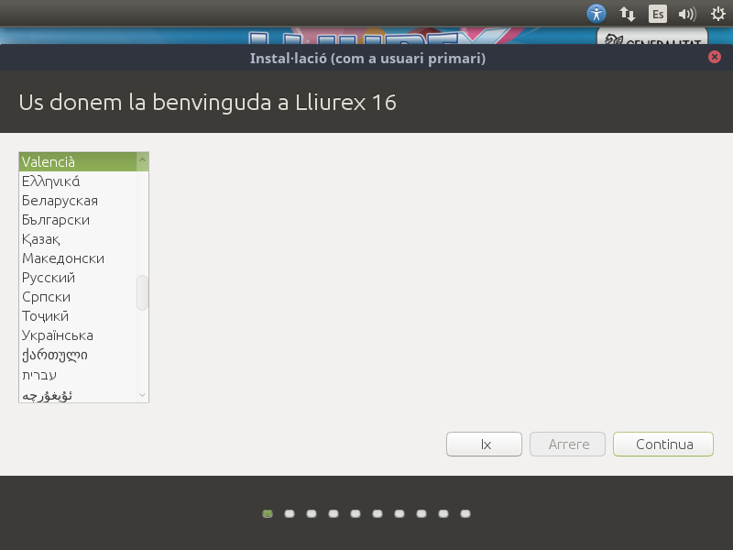Open the accessibility menu icon
733x550 pixels.
click(596, 14)
